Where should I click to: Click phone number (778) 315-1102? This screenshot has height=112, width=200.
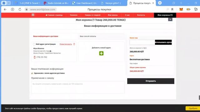point(42,57)
